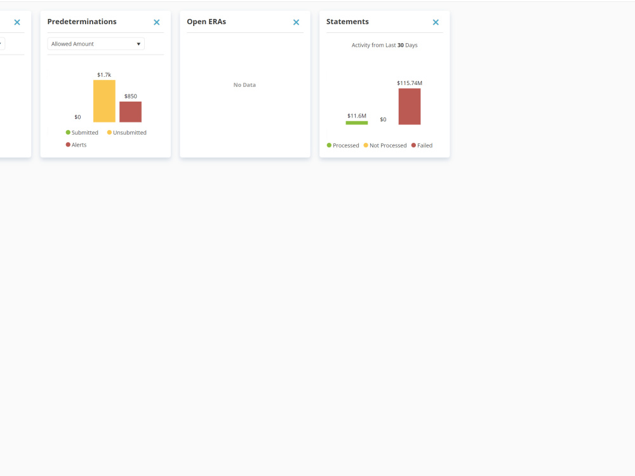This screenshot has height=476, width=635.
Task: Click the Open ERAs widget title
Action: (206, 22)
